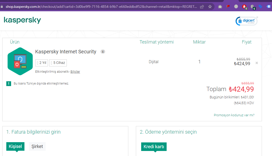The image size is (272, 156).
Task: Click the info icon beside Kaspersky Internet Security
Action: [103, 52]
